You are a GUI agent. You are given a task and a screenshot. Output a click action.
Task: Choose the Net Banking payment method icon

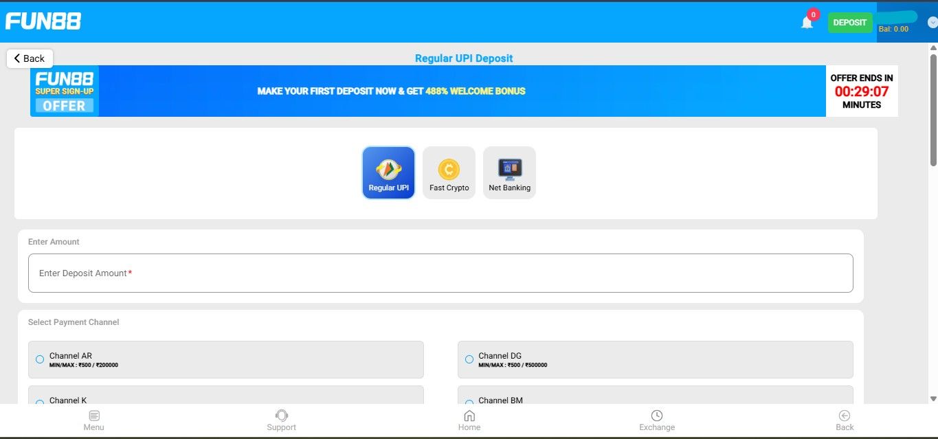[x=509, y=172]
